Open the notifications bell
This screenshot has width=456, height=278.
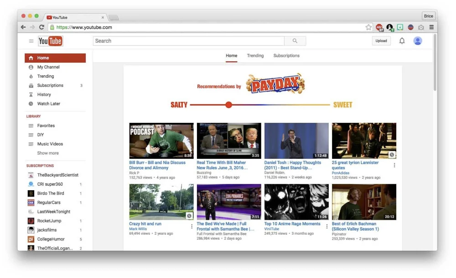coord(402,41)
